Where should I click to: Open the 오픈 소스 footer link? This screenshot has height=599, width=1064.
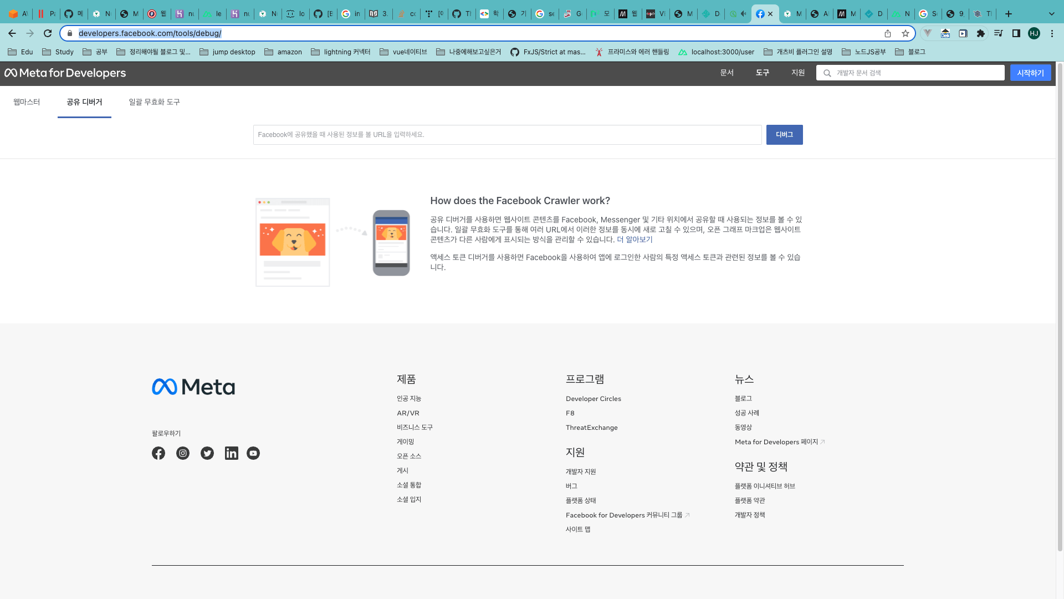[x=409, y=456]
